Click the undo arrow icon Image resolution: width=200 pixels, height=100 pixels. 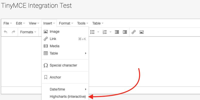(x=6, y=32)
